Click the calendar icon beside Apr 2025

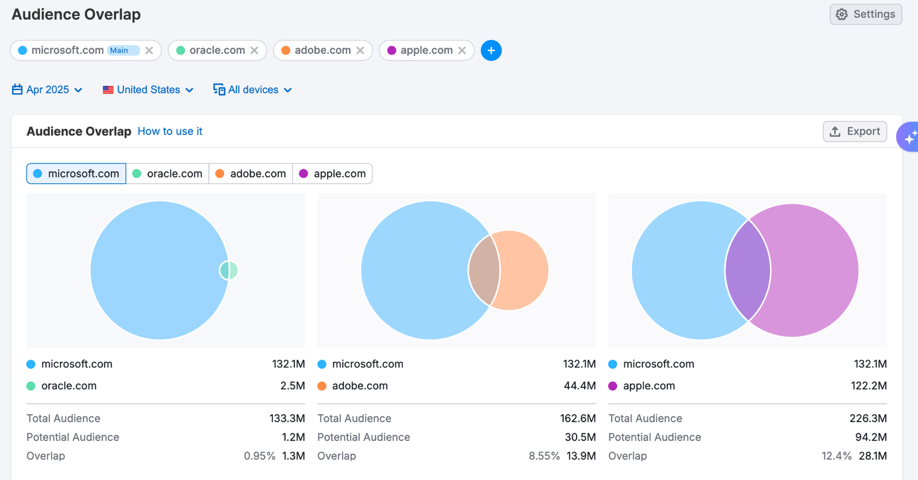coord(17,89)
